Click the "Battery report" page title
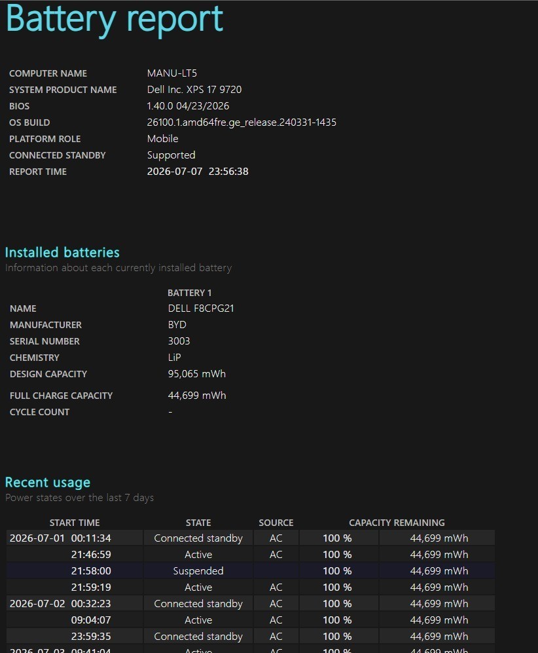Image resolution: width=538 pixels, height=653 pixels. click(x=115, y=19)
